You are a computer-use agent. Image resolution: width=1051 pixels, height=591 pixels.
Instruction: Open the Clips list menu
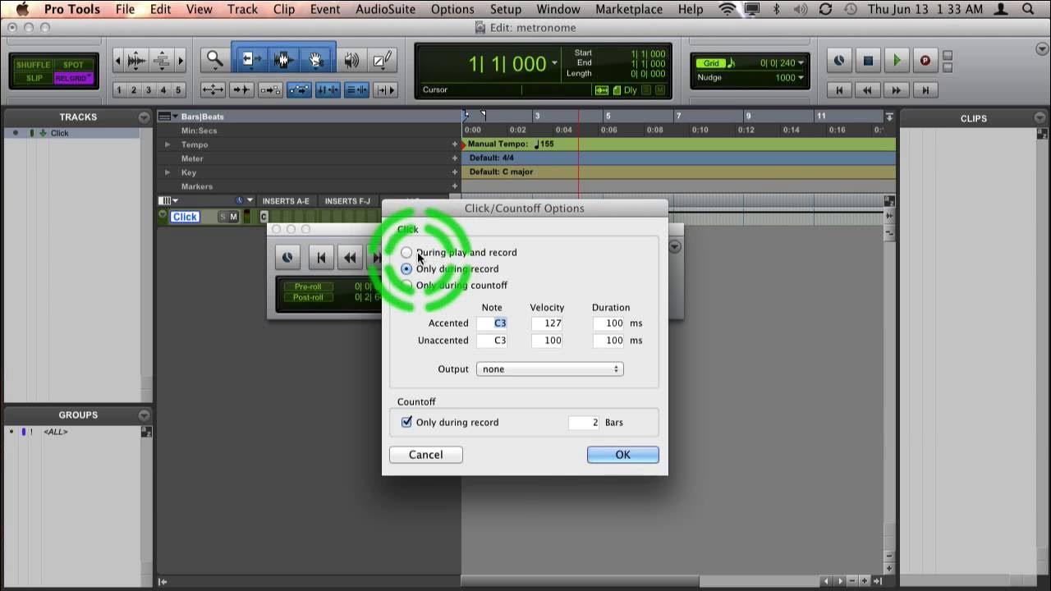click(x=1040, y=118)
